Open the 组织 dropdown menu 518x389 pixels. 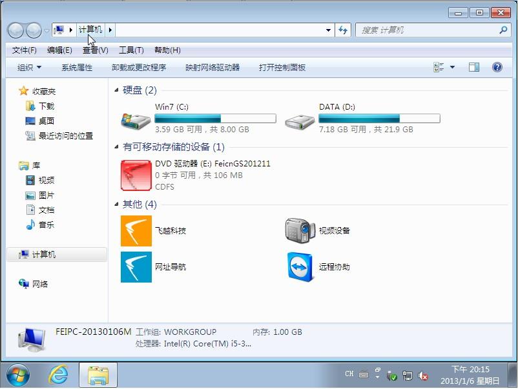pos(29,67)
